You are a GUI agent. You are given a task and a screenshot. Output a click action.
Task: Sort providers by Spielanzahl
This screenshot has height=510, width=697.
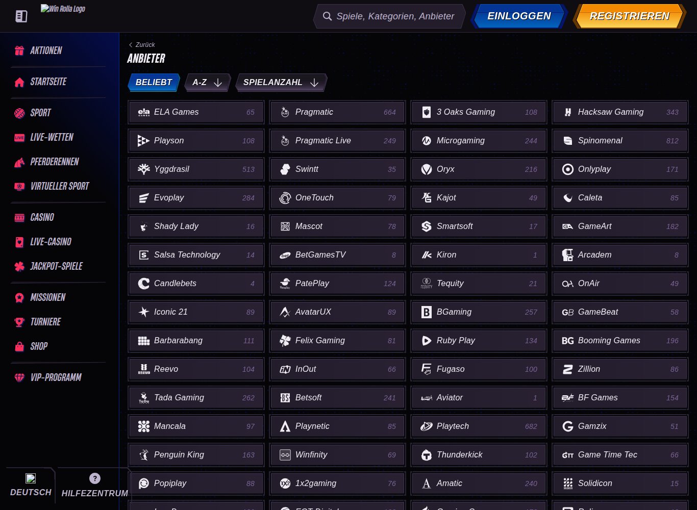point(281,83)
